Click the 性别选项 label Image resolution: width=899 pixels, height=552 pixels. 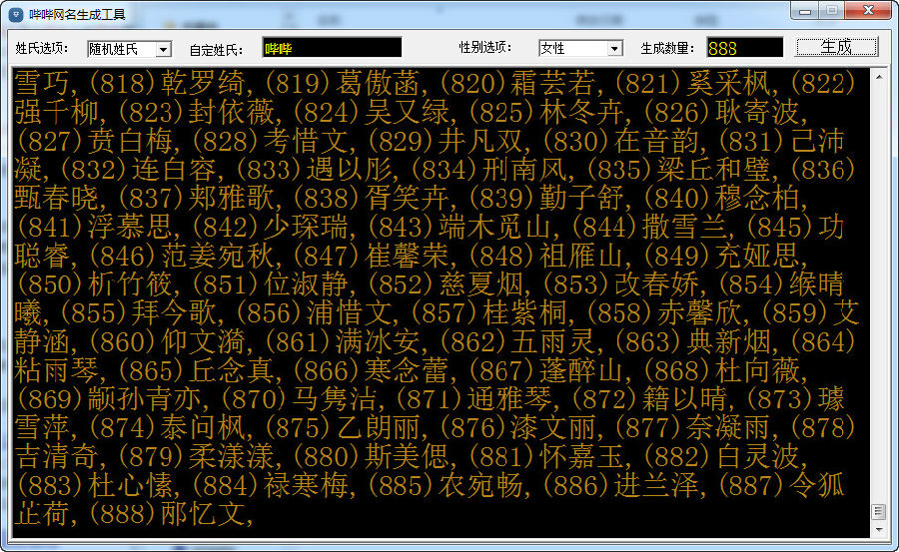[485, 47]
